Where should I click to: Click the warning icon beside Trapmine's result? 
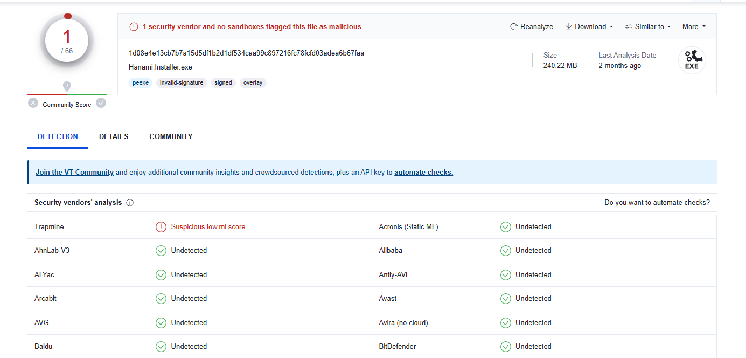[161, 226]
